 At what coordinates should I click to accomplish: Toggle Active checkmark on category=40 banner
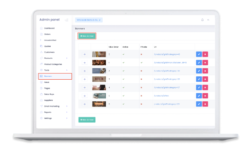pyautogui.click(x=124, y=54)
